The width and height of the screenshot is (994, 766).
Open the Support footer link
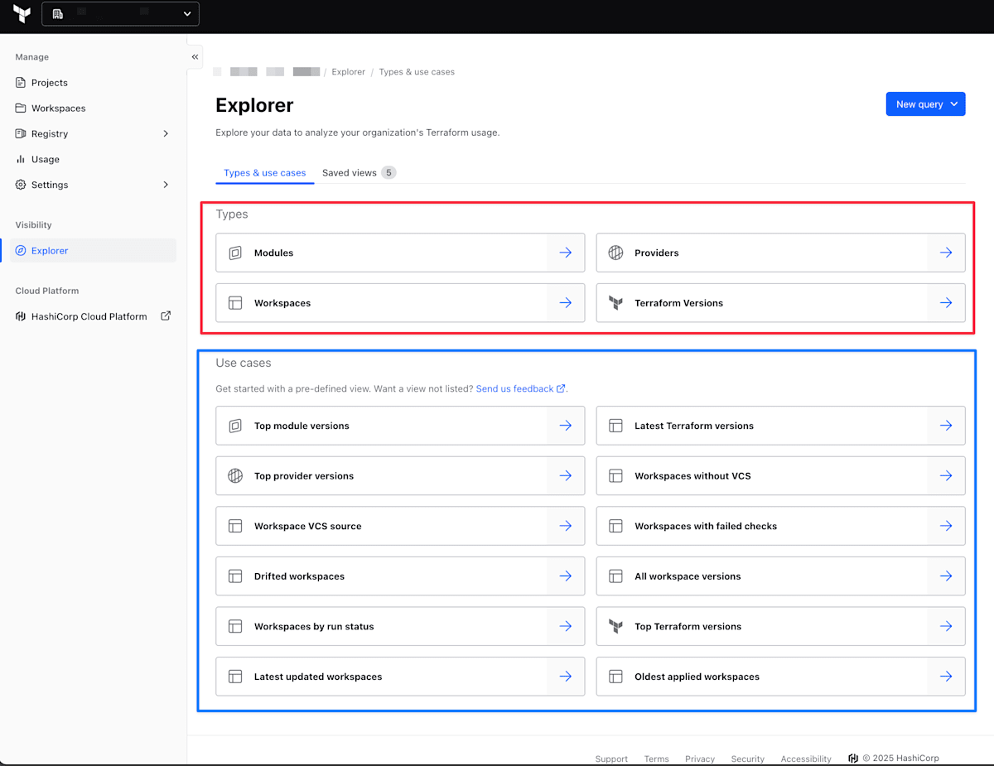[x=611, y=759]
